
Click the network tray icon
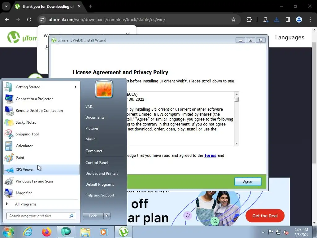pyautogui.click(x=278, y=232)
